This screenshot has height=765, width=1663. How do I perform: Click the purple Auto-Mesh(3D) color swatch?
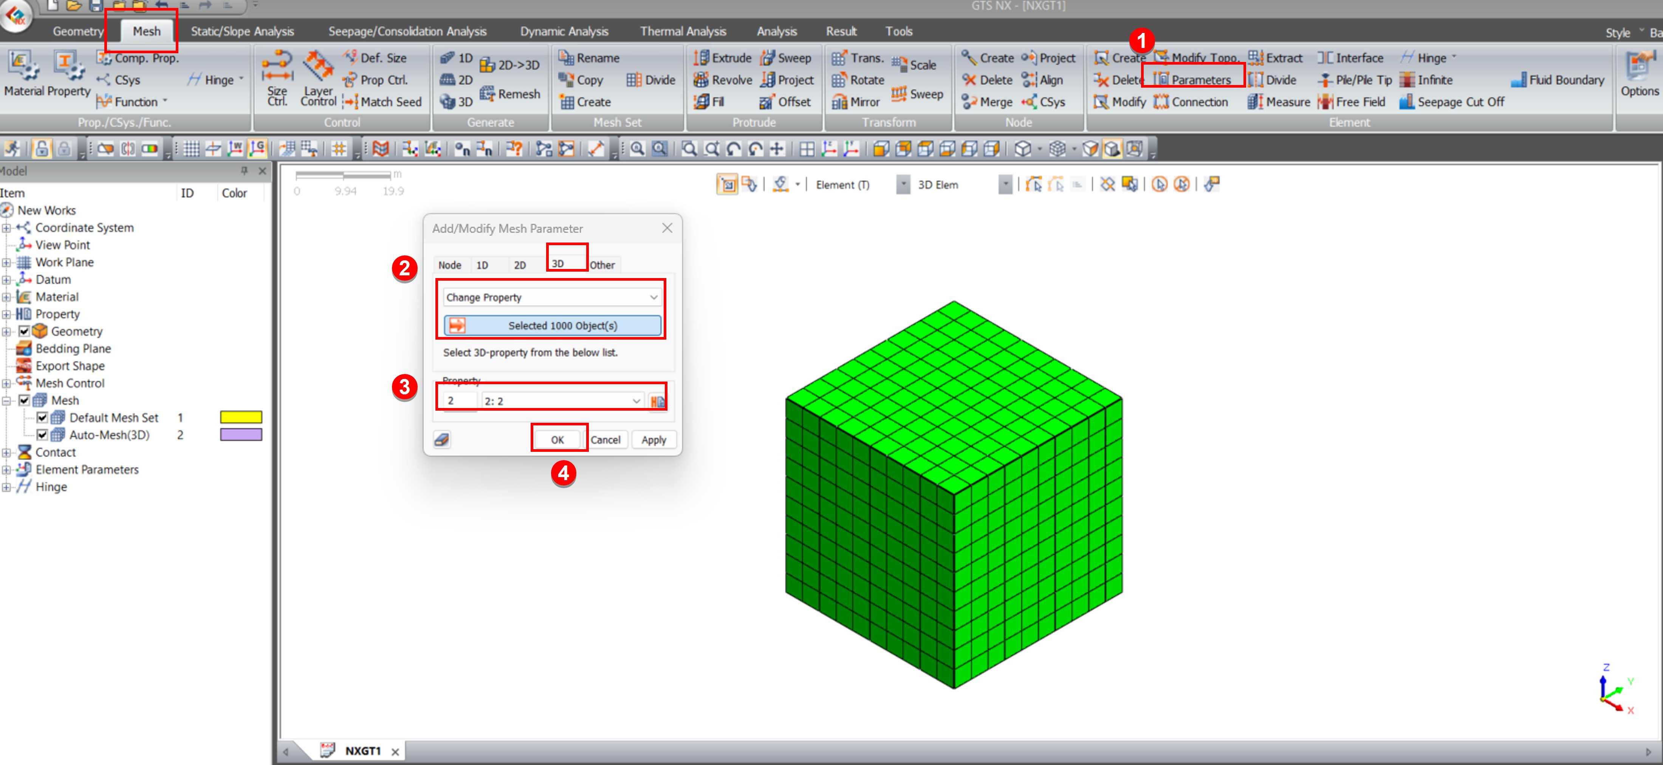pos(241,436)
